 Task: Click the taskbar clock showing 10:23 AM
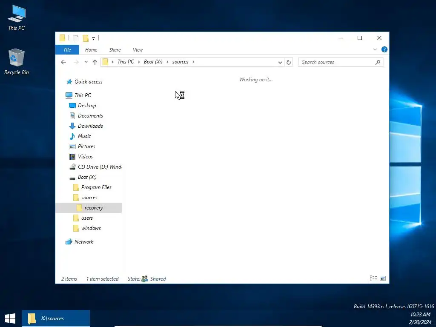click(x=420, y=315)
